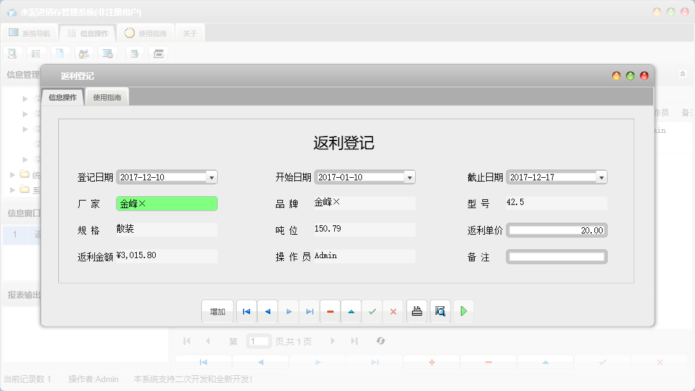
Task: Cancel edits with red X icon
Action: (x=394, y=311)
